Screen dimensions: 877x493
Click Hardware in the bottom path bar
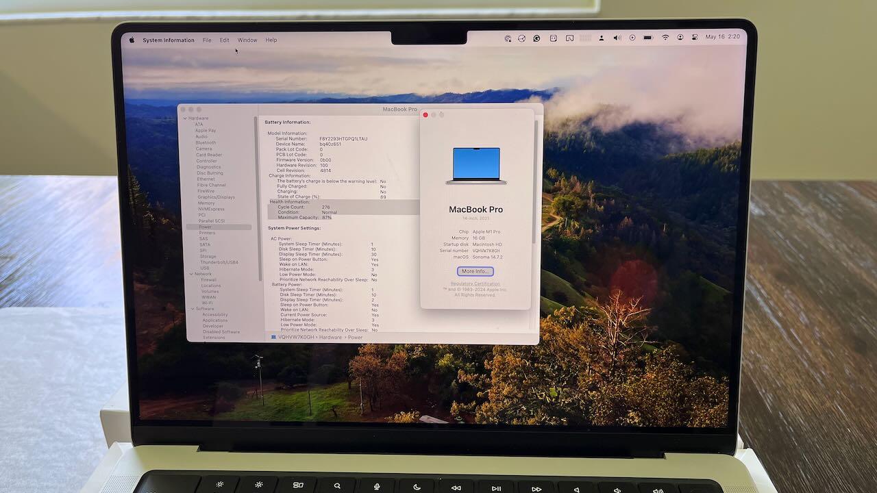[x=330, y=338]
